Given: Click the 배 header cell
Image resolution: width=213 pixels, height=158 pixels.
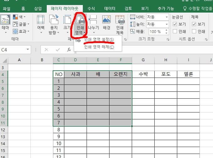Looking at the screenshot, I should 98,74.
